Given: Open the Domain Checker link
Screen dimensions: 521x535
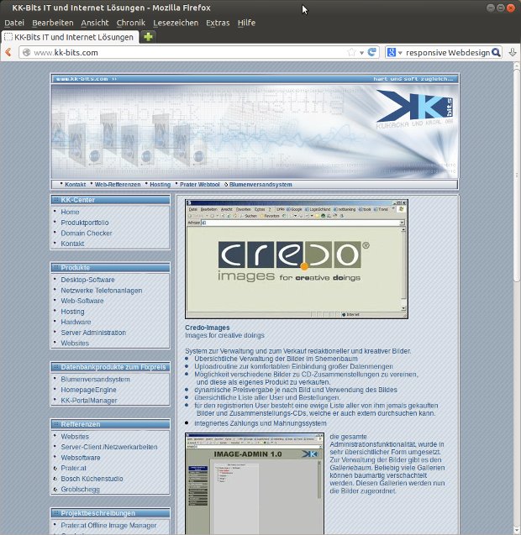Looking at the screenshot, I should point(87,233).
